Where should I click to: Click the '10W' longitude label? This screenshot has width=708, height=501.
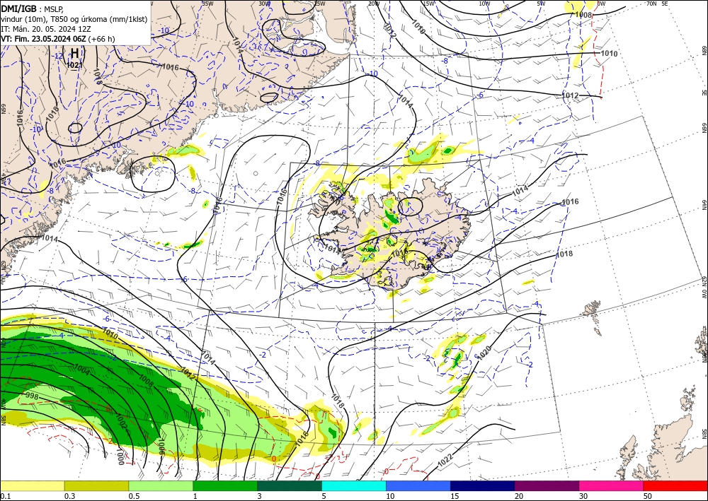(484, 4)
